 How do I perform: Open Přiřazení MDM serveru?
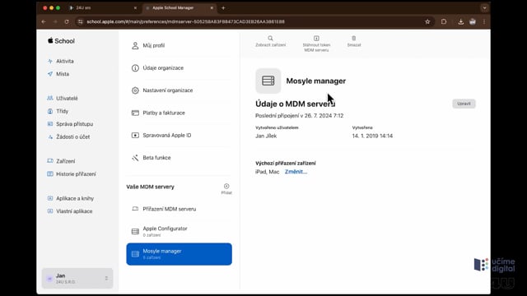click(x=179, y=209)
